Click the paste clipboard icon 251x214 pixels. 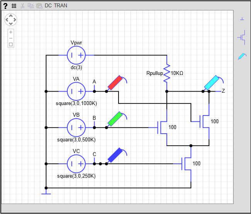click(x=39, y=6)
